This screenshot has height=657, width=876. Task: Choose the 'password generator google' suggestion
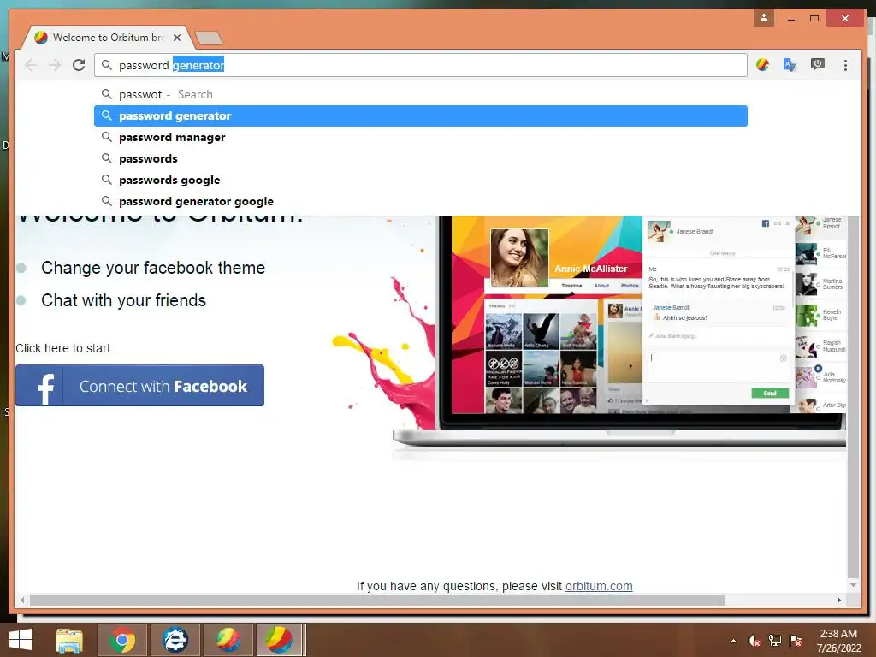(421, 201)
